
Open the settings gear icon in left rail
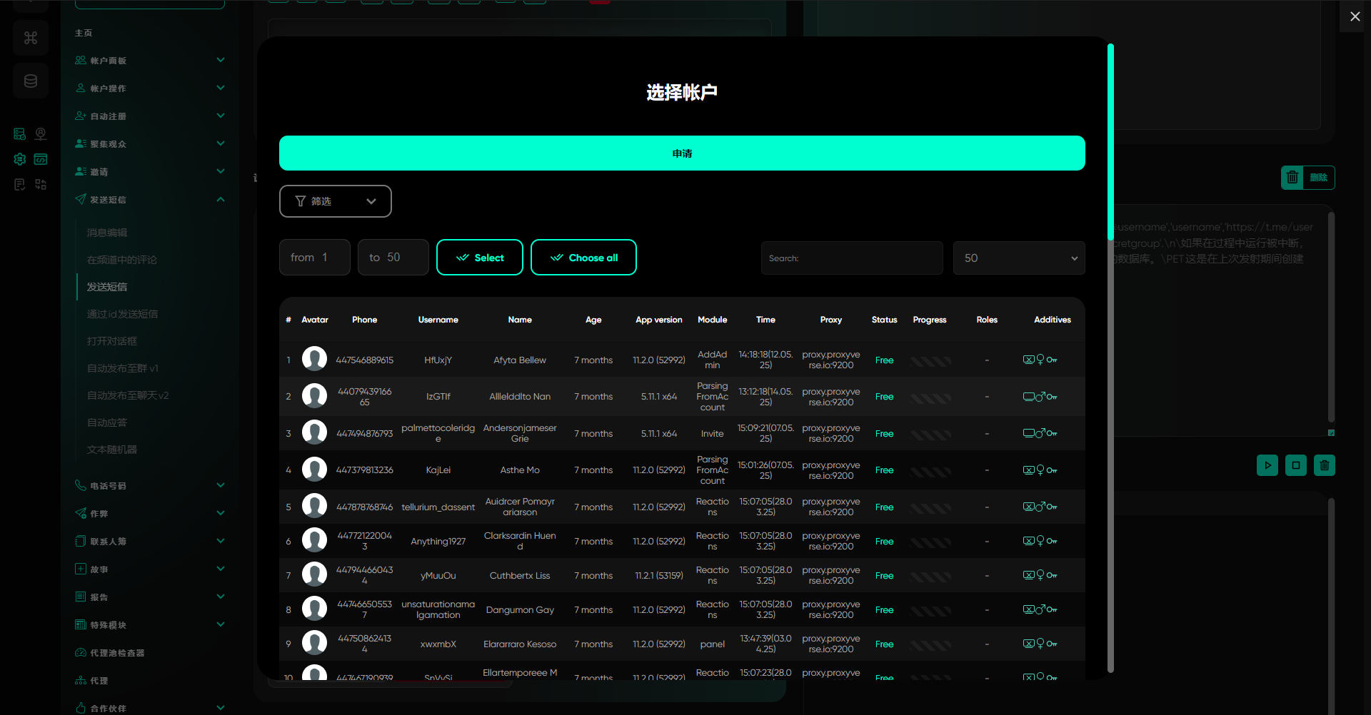tap(20, 159)
